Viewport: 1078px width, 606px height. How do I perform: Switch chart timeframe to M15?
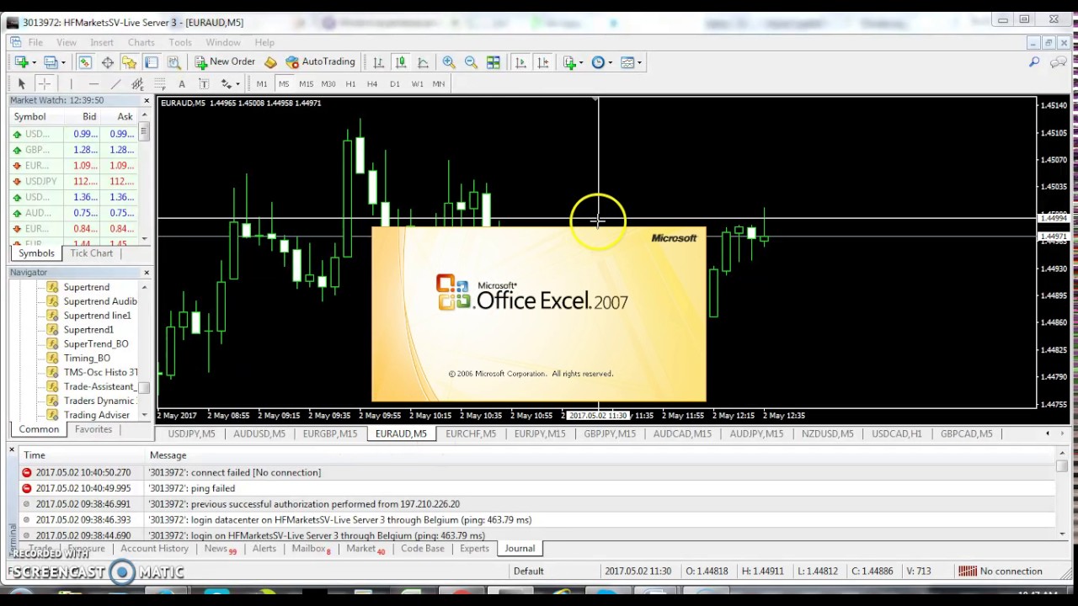point(306,84)
